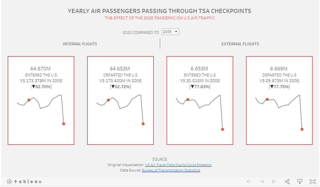Click the internal flights Entered the U.S card

(x=41, y=100)
